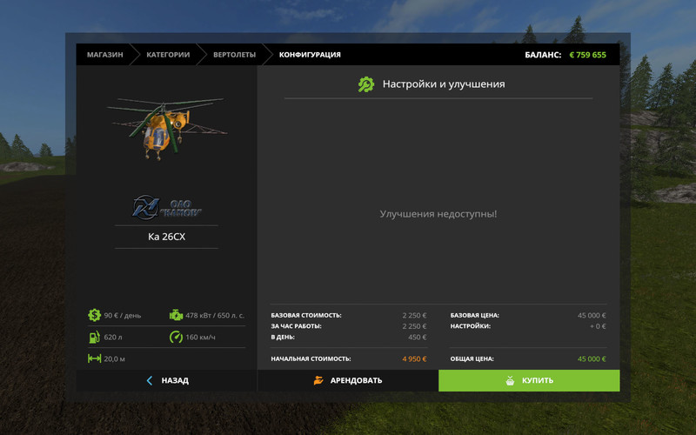Select the КОНФИГУРАЦИЯ tab

(310, 55)
